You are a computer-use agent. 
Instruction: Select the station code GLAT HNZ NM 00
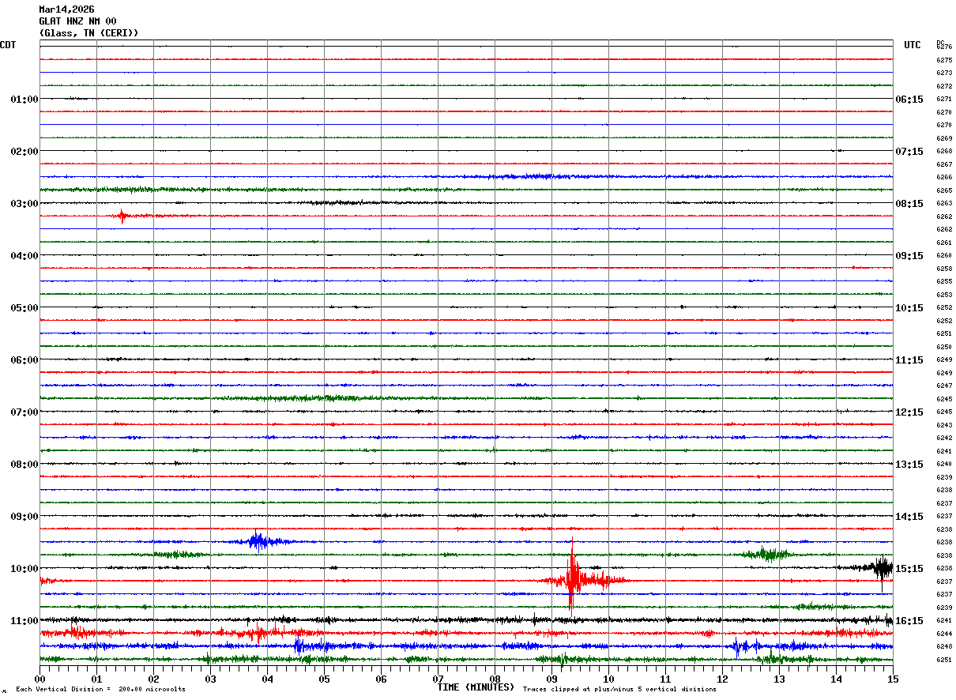(x=77, y=21)
